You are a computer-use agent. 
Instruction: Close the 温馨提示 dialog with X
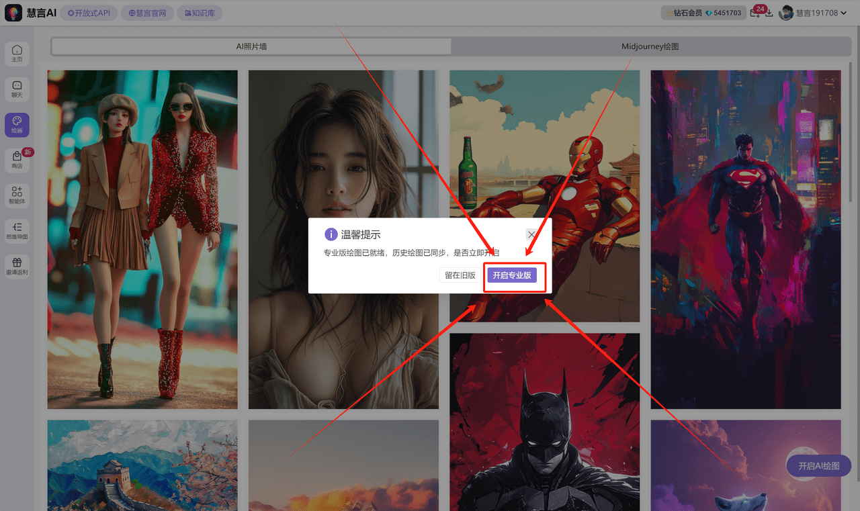point(531,234)
